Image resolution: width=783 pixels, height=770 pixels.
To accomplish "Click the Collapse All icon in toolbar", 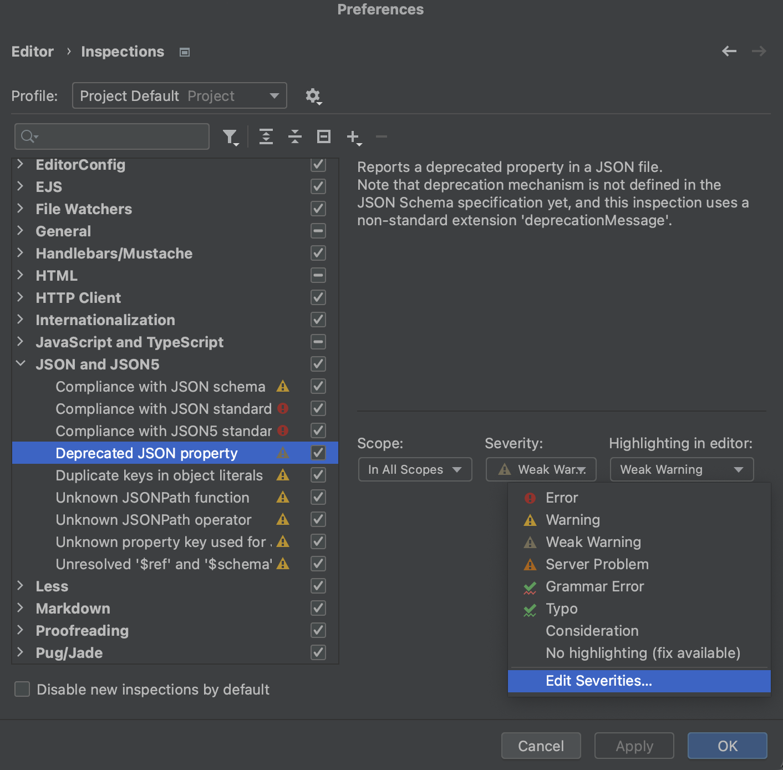I will point(295,136).
